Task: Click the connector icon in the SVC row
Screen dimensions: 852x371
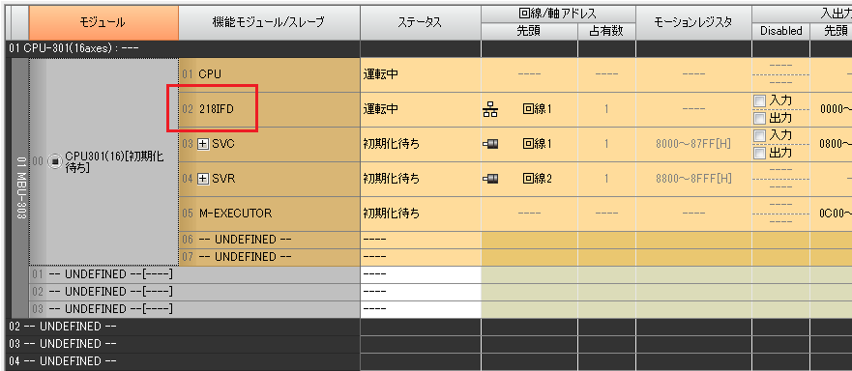Action: pos(490,144)
